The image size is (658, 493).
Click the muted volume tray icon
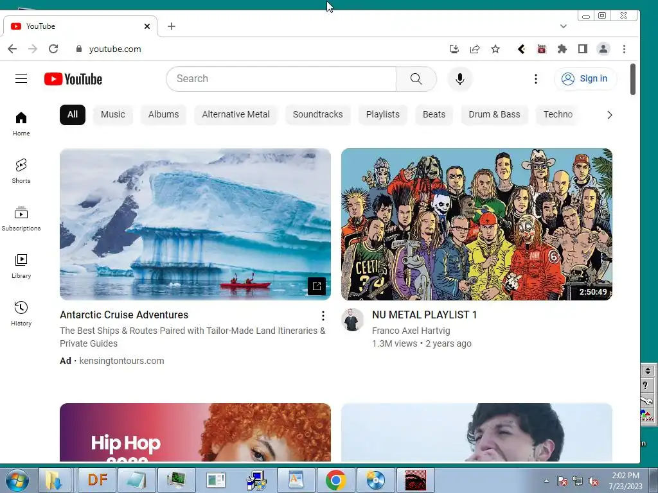coord(593,481)
